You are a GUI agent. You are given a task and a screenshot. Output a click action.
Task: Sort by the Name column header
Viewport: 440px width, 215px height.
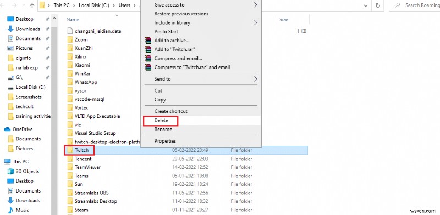coord(73,19)
